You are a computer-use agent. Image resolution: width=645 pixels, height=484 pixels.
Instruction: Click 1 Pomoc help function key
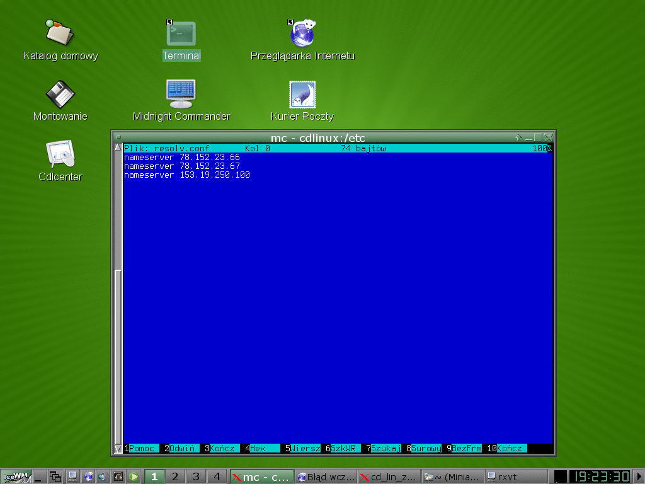tap(141, 448)
